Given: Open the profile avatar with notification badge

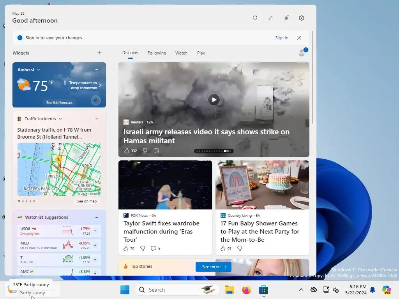Looking at the screenshot, I should tap(303, 52).
